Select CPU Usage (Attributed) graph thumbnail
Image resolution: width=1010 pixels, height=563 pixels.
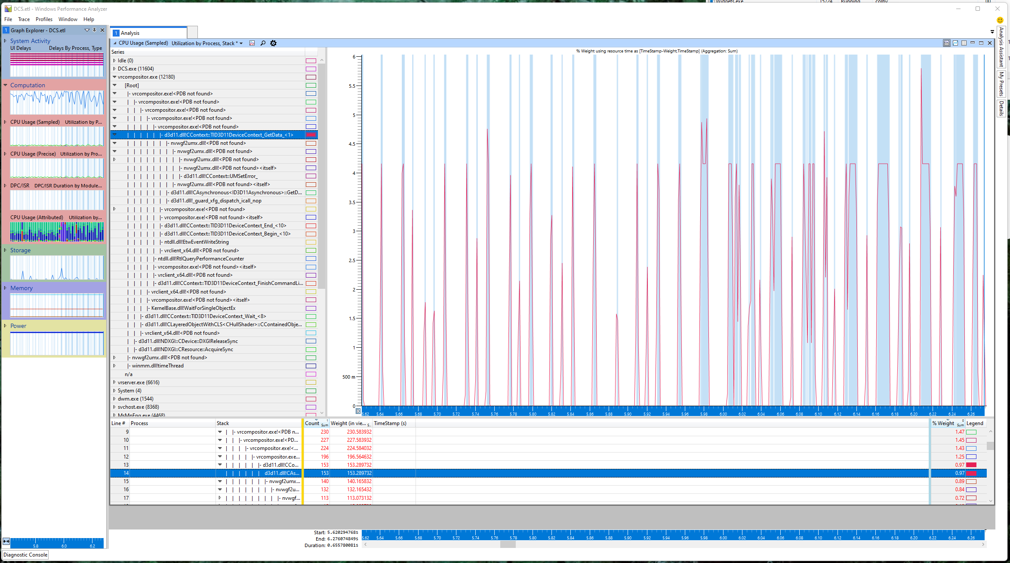[x=57, y=232]
